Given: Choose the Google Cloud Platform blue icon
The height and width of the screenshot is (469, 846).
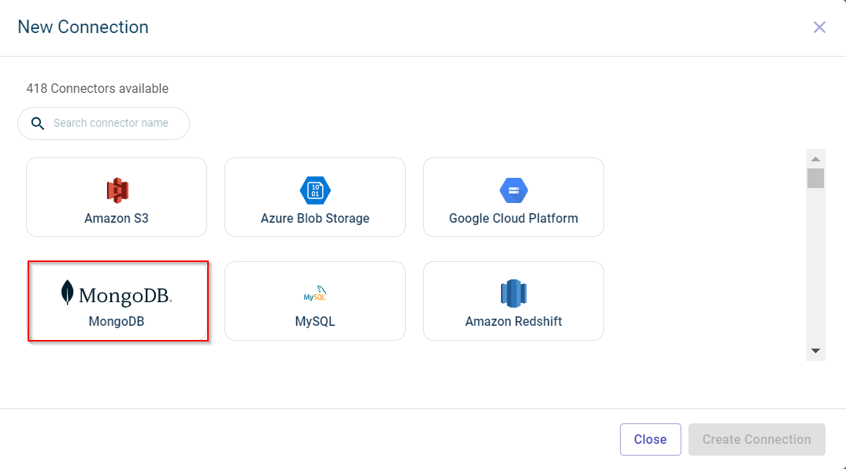Looking at the screenshot, I should (514, 190).
